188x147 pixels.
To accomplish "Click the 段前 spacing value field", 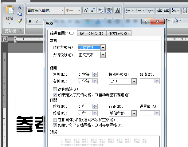I will click(85, 106).
